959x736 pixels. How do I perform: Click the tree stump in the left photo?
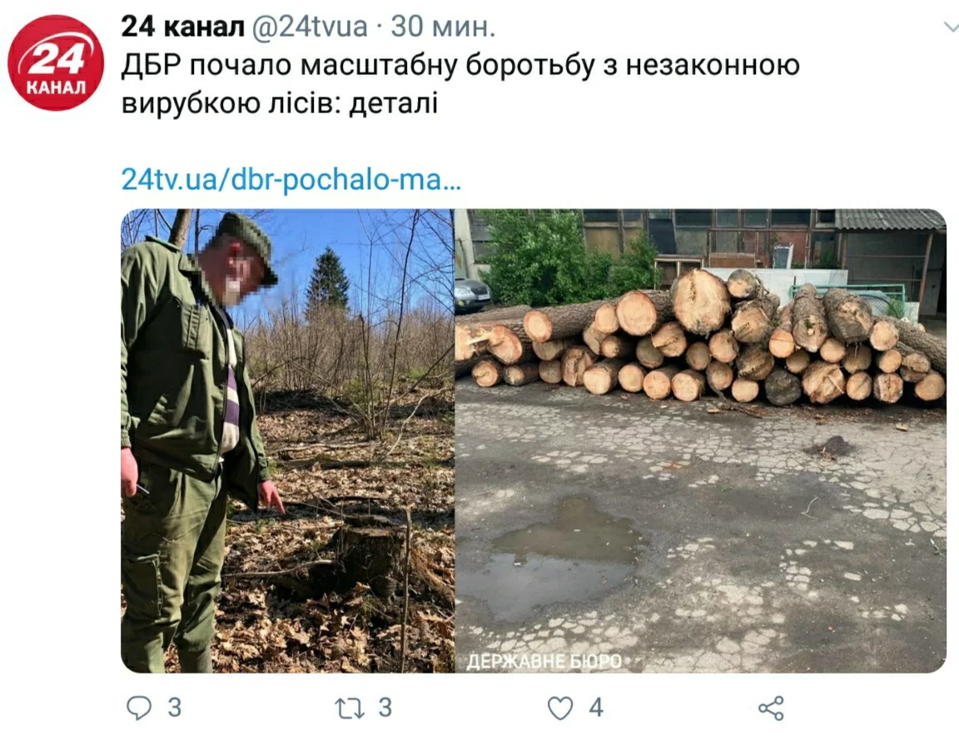pos(366,557)
